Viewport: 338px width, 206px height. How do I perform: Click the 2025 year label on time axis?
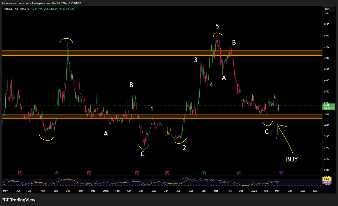tap(106, 191)
